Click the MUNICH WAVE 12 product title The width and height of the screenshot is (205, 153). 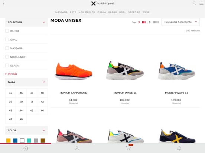(176, 93)
